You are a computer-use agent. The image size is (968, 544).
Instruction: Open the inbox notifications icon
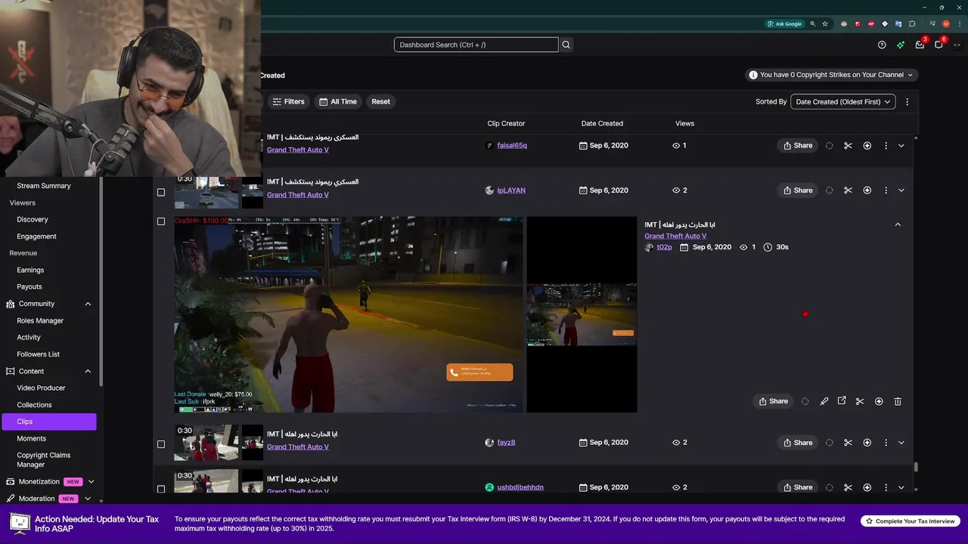pyautogui.click(x=920, y=45)
